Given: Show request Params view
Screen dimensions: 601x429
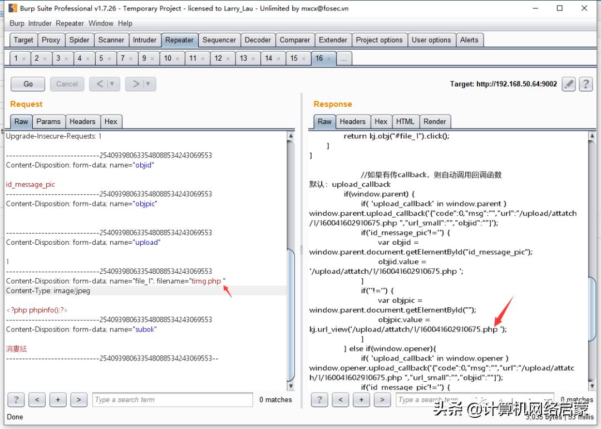Looking at the screenshot, I should point(48,121).
